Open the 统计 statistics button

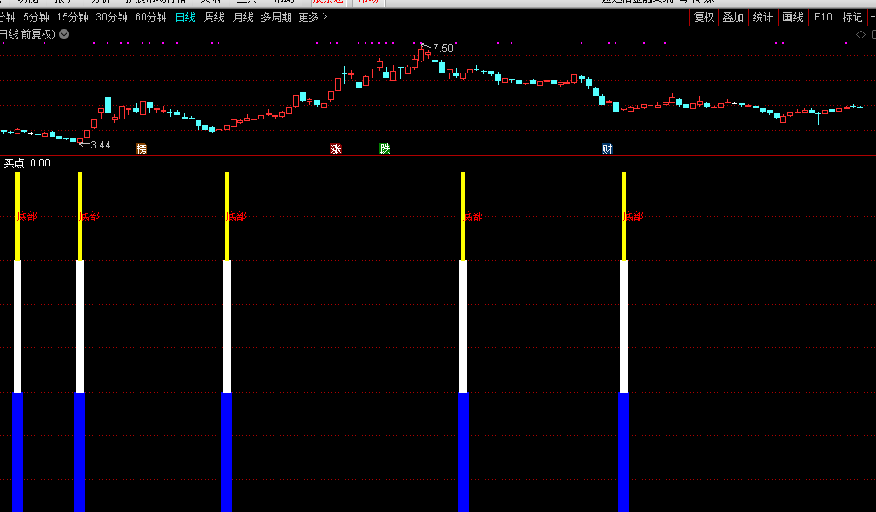click(762, 17)
